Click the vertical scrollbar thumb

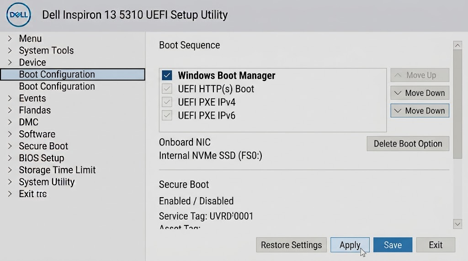coord(457,104)
